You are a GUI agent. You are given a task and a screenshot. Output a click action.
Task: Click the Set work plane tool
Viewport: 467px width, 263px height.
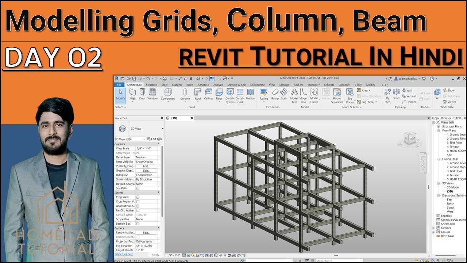click(x=437, y=94)
